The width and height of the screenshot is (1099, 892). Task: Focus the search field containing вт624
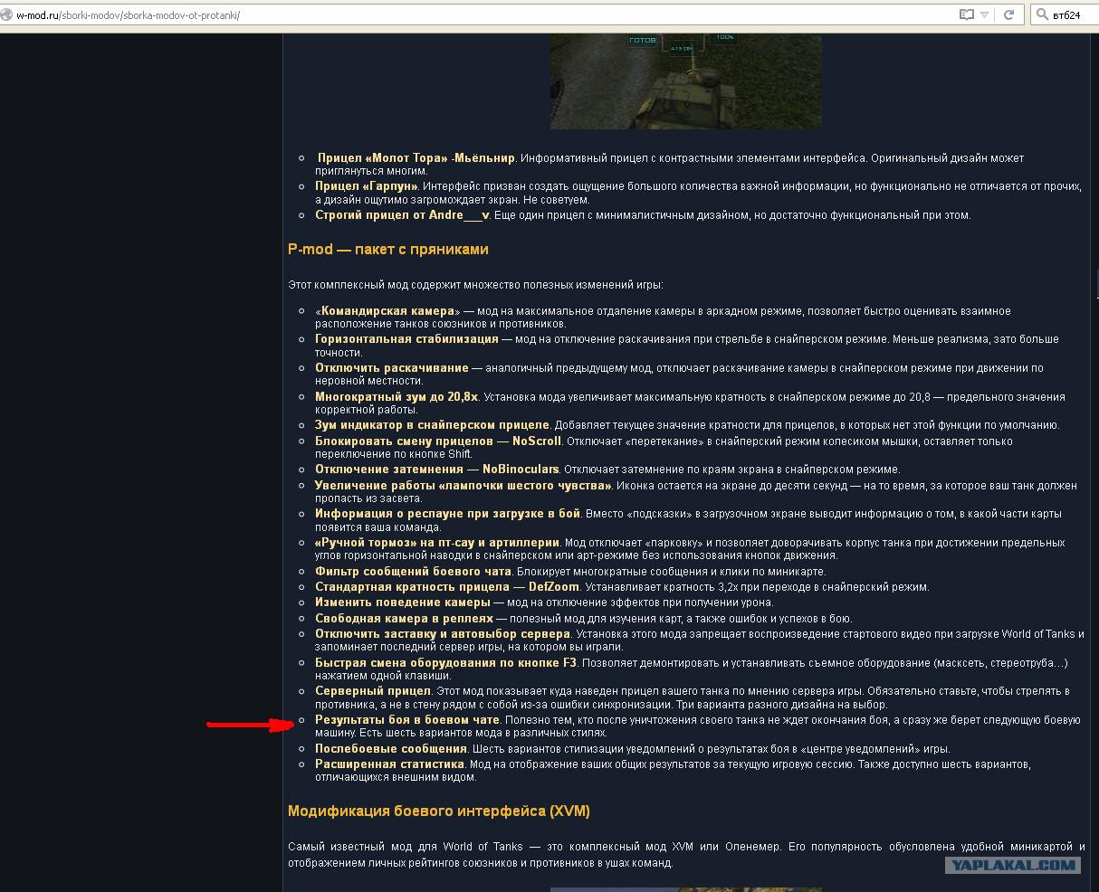[1065, 14]
